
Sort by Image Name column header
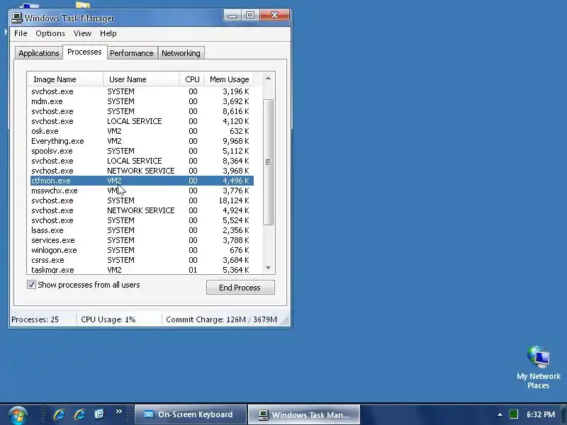(65, 79)
